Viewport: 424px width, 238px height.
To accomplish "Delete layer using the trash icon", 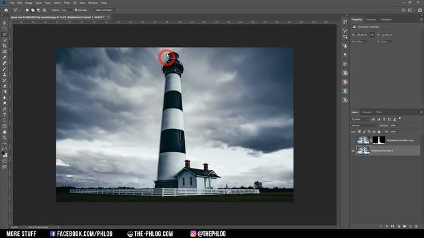I will click(x=417, y=226).
